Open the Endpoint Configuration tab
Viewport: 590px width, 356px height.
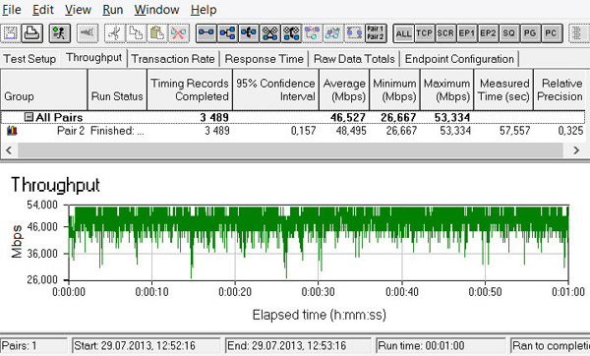click(x=459, y=59)
